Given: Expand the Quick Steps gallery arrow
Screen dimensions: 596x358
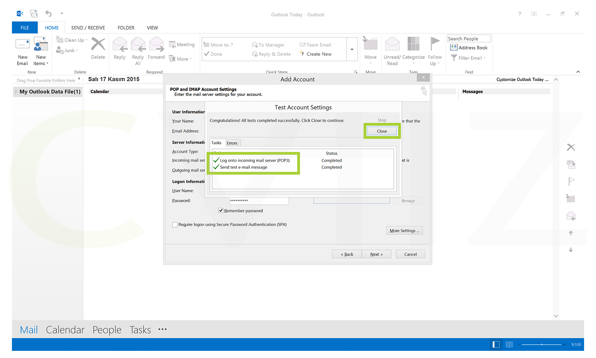Looking at the screenshot, I should coord(352,49).
